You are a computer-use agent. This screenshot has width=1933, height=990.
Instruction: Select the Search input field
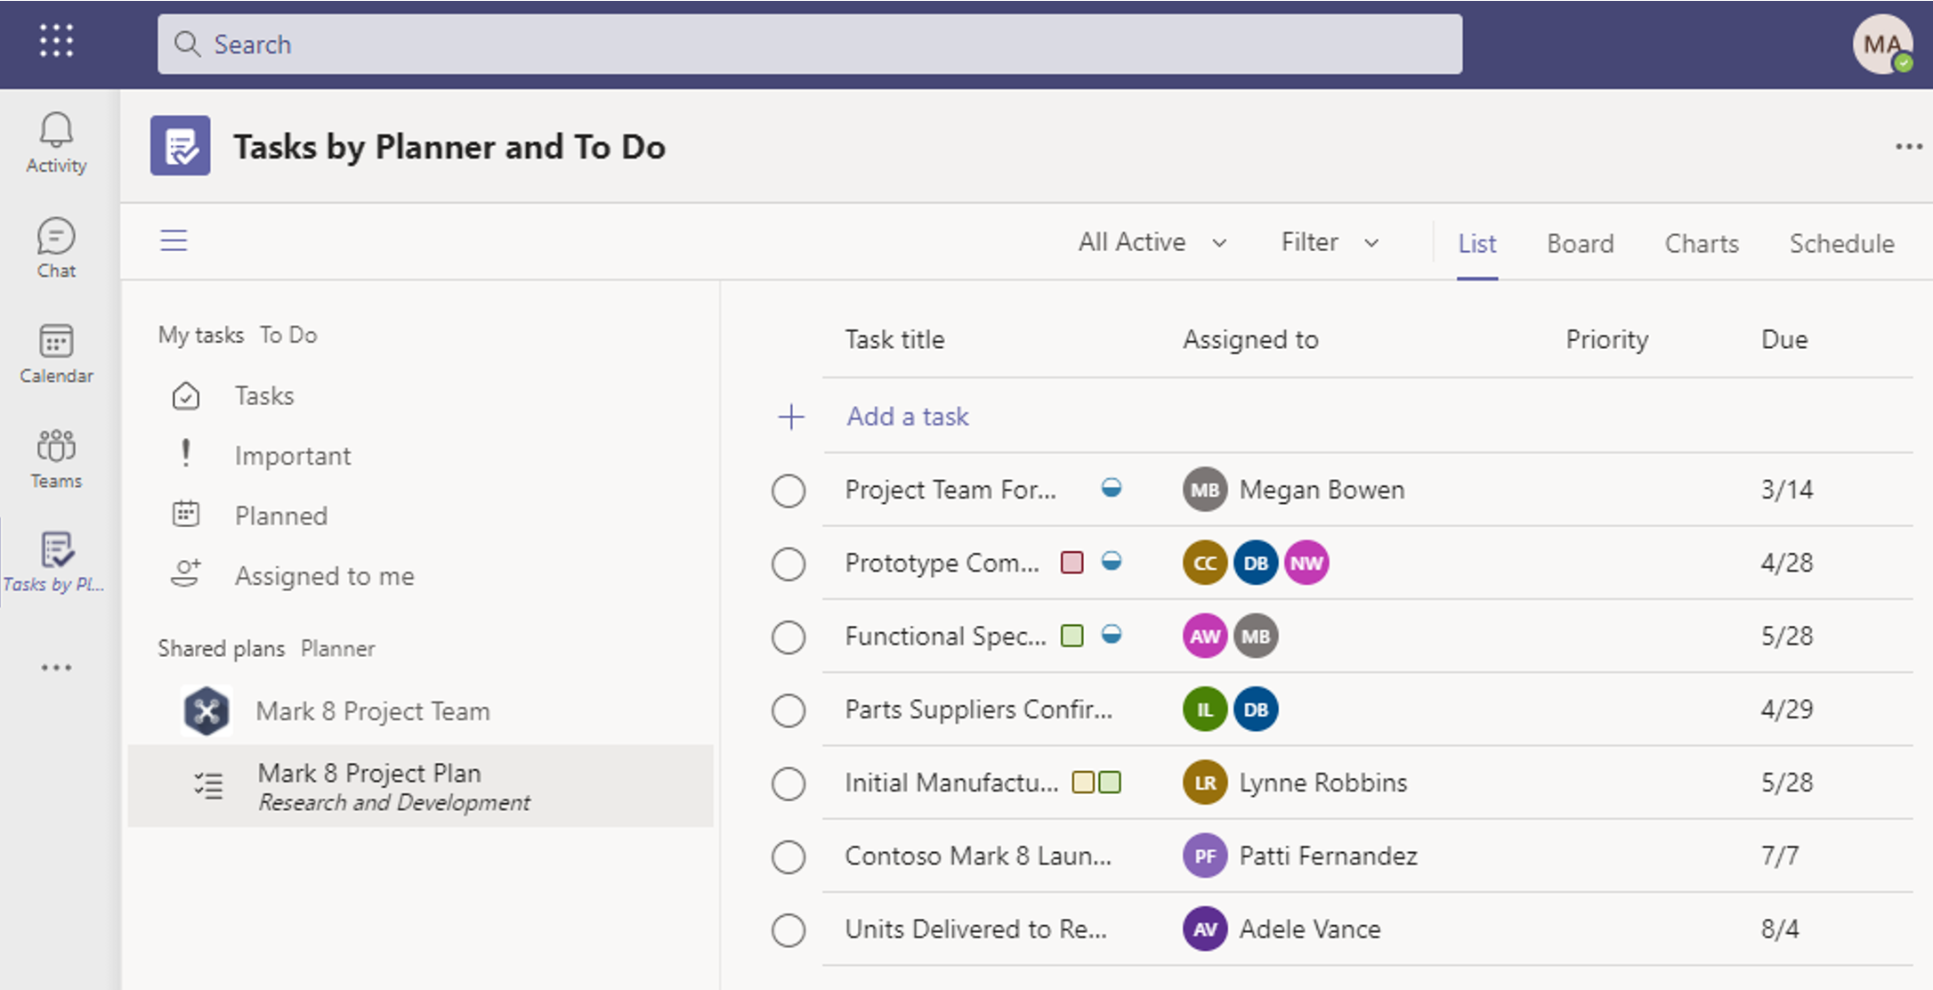click(807, 45)
